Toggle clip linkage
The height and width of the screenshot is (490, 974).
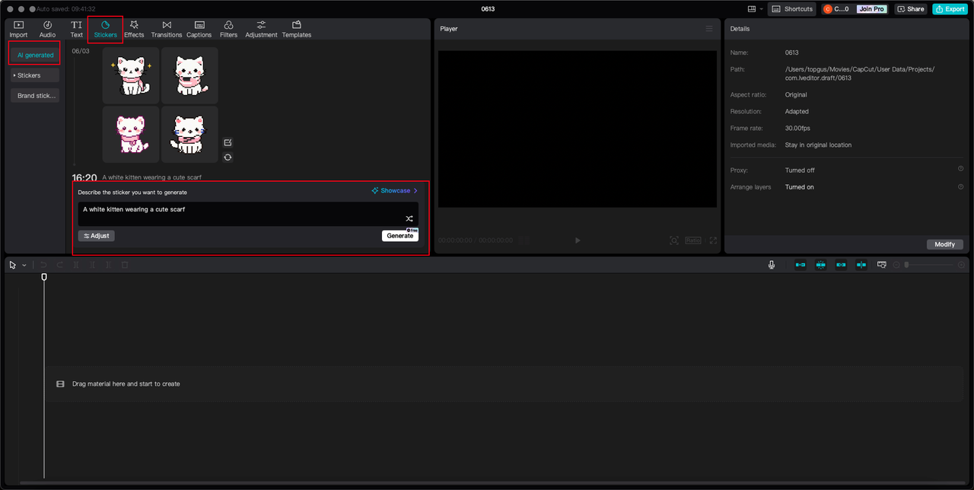tap(841, 265)
